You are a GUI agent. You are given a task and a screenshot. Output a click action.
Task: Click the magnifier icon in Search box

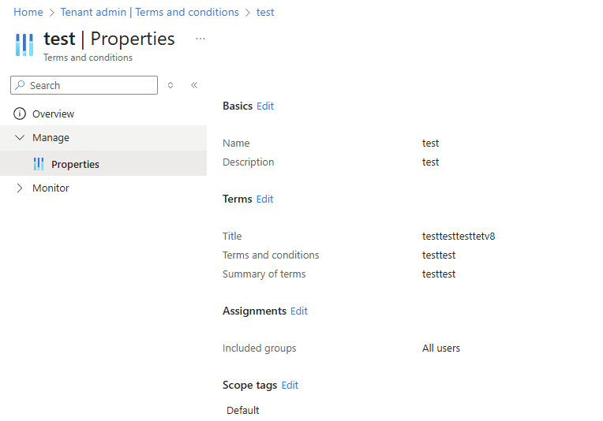point(20,85)
